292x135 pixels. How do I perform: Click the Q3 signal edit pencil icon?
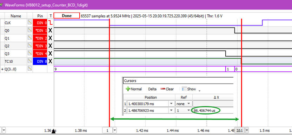coord(29,53)
